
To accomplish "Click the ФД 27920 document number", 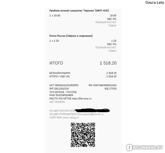I will coord(110,89).
